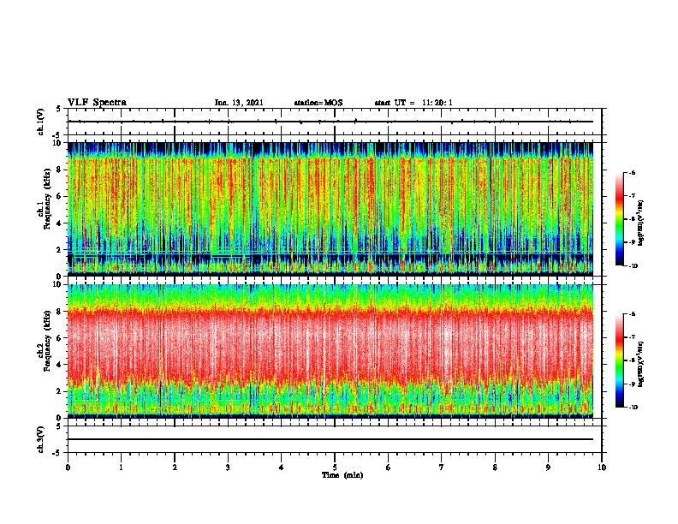678x524 pixels.
Task: Select the ch.2 colorbar log(PSD) unit label
Action: [641, 364]
